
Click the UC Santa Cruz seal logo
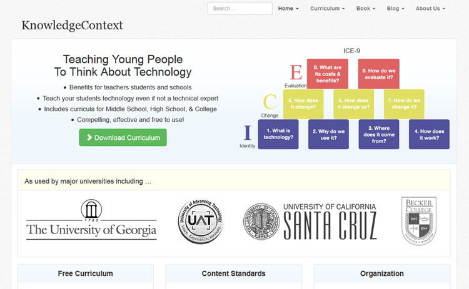(261, 222)
